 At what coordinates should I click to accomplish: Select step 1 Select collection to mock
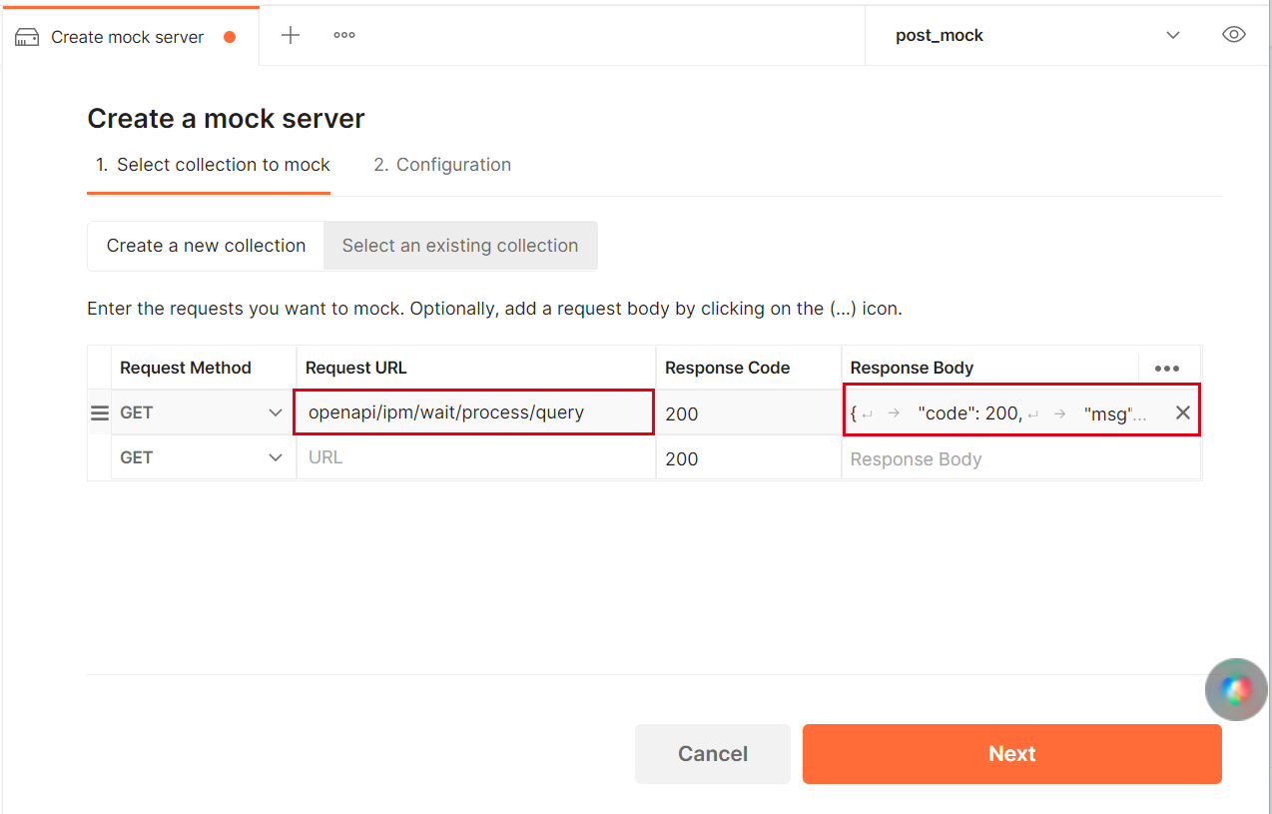click(213, 165)
